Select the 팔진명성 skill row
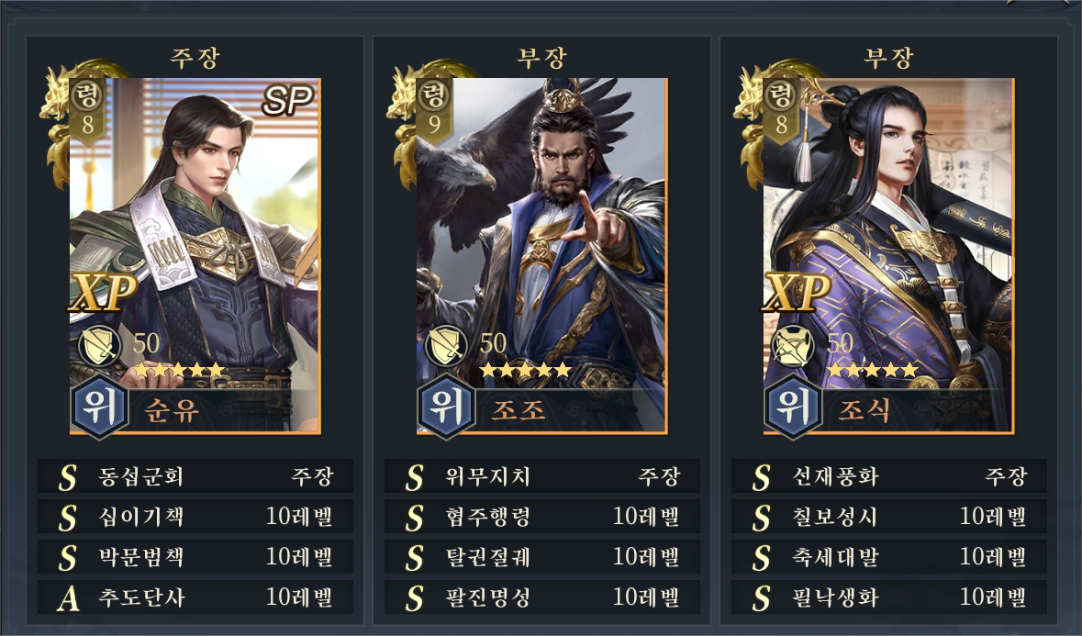The image size is (1082, 636). [542, 598]
